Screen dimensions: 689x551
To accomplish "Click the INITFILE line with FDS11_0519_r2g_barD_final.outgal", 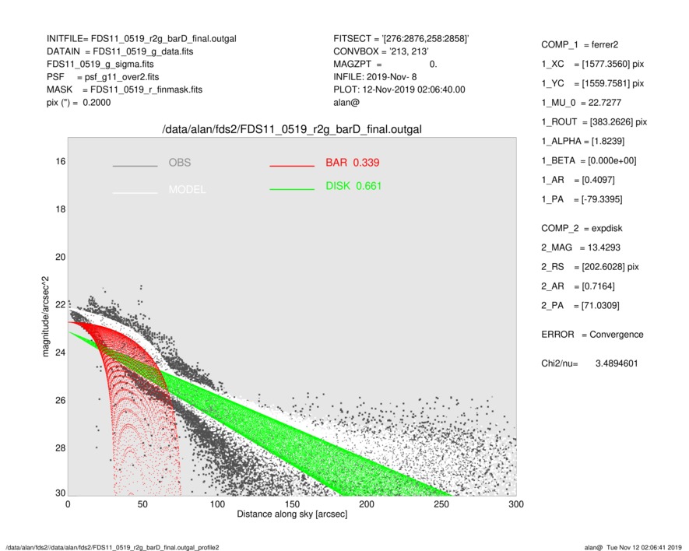I will pyautogui.click(x=142, y=39).
